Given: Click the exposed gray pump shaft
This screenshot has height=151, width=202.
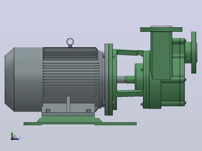Looking at the screenshot, I should [x=121, y=80].
